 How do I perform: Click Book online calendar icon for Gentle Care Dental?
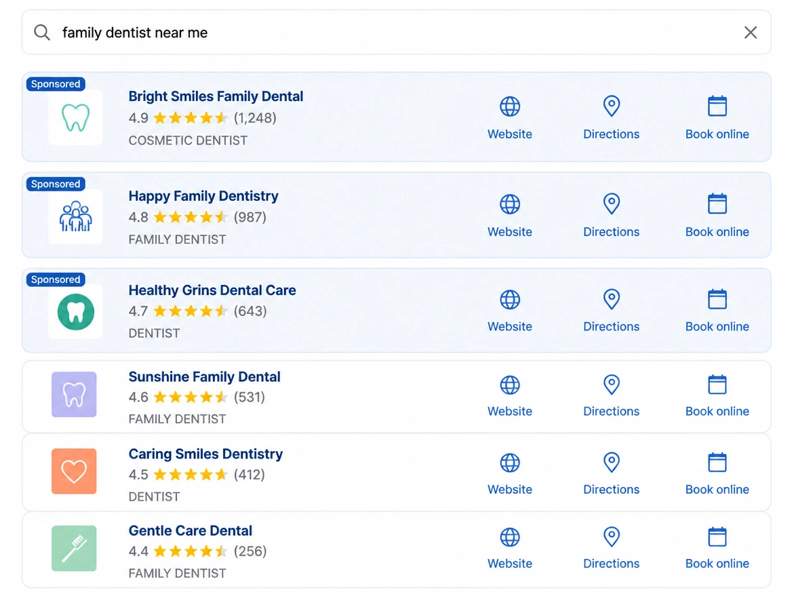[717, 537]
